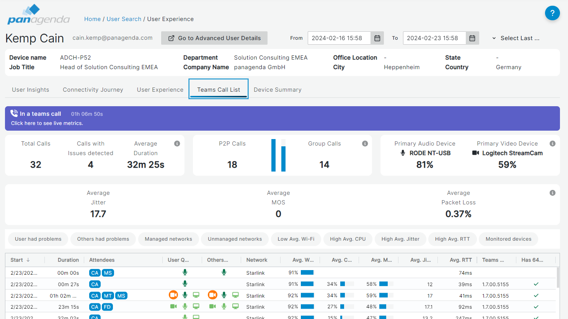Click the user microphone icon in the 00m 27s row
Viewport: 568px width, 319px height.
pos(185,283)
